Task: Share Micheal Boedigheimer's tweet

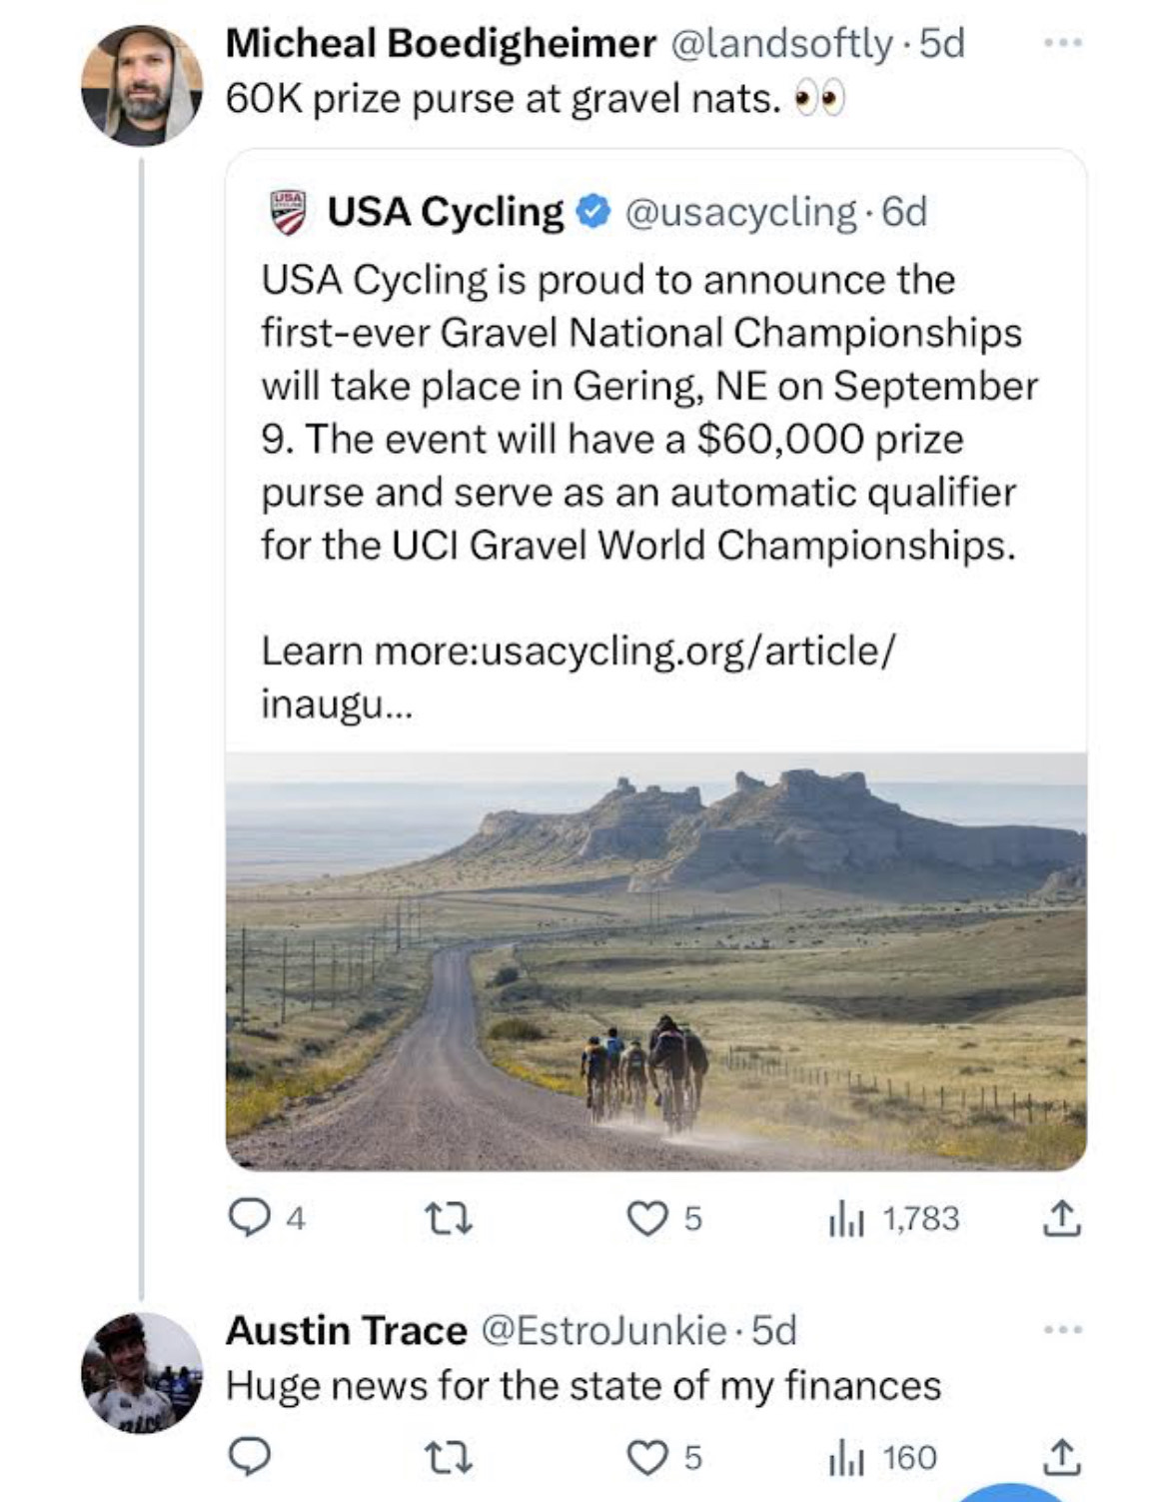Action: [x=1061, y=1218]
